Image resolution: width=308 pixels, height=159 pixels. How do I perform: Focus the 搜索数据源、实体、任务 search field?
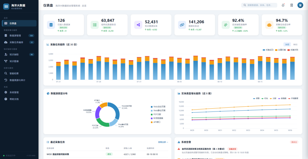(x=259, y=5)
